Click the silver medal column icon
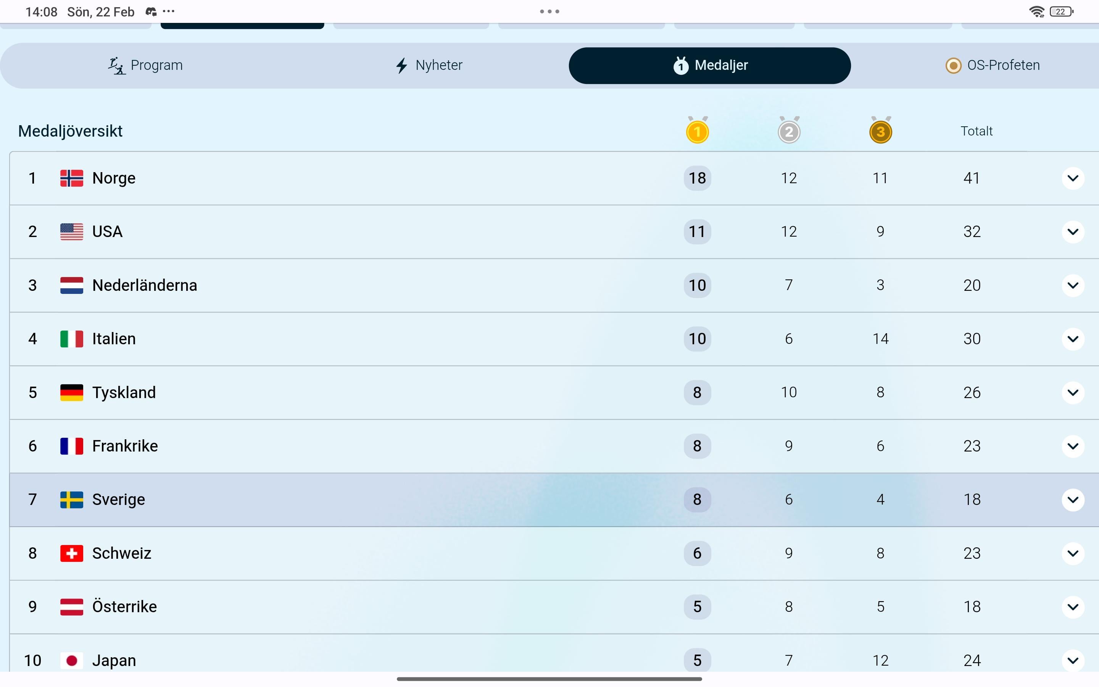 pyautogui.click(x=789, y=131)
